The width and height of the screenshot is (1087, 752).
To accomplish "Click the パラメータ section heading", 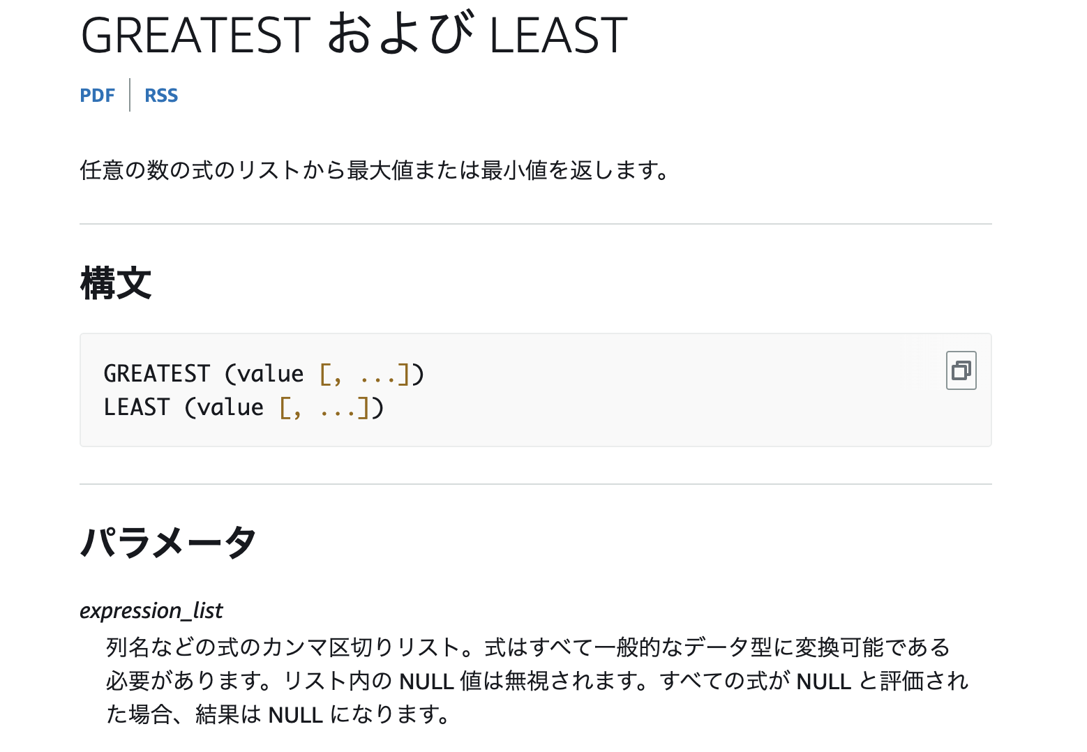I will (168, 542).
